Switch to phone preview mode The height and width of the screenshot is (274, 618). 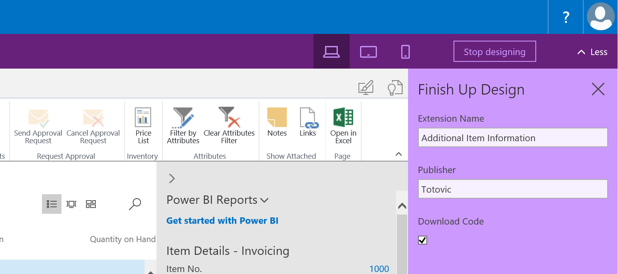(405, 51)
